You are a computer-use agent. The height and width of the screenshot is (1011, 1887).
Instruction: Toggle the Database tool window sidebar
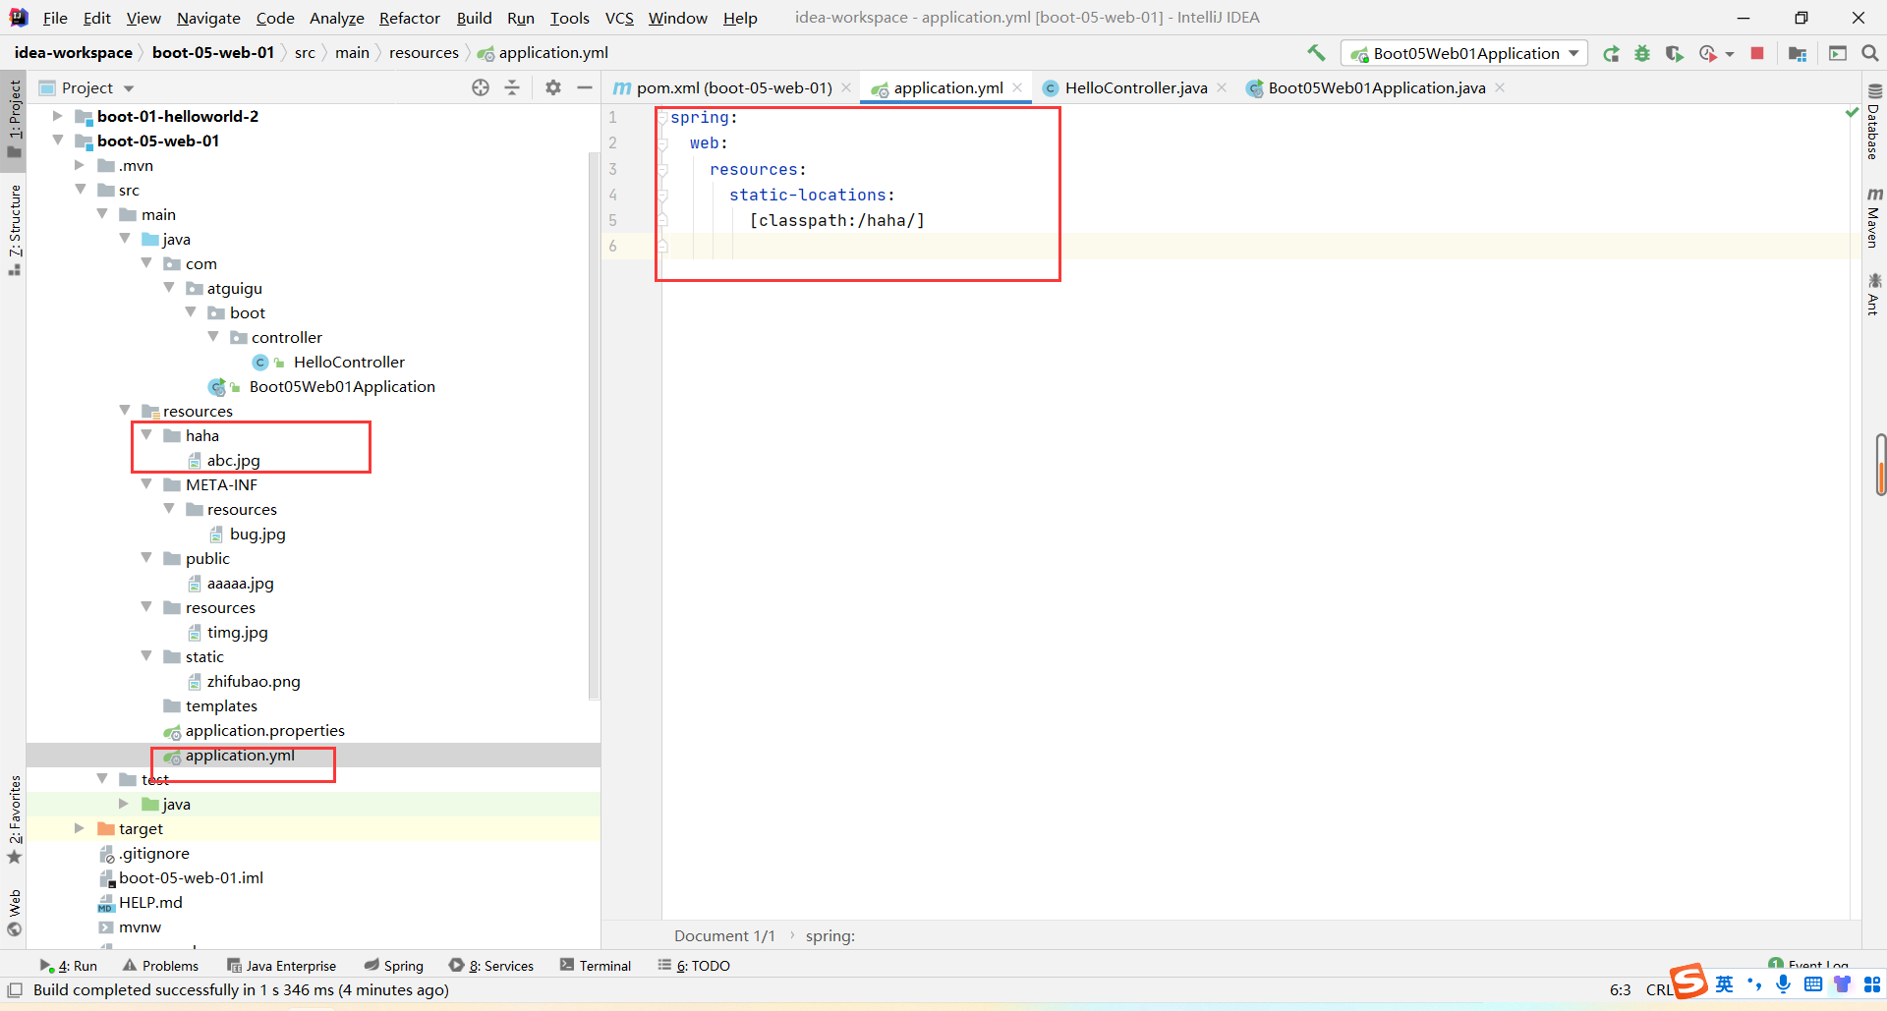point(1874,123)
